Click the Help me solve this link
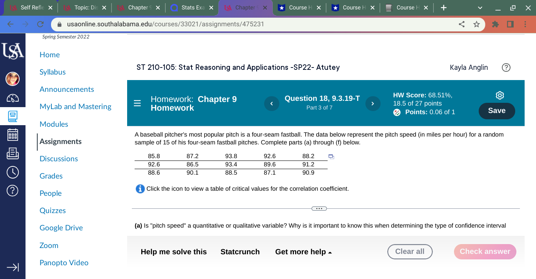Image resolution: width=536 pixels, height=279 pixels. tap(174, 252)
